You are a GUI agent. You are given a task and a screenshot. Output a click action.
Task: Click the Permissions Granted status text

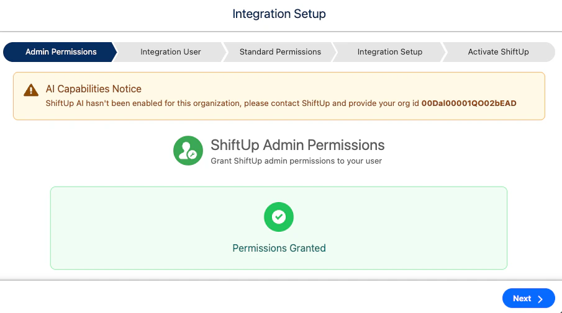(279, 248)
